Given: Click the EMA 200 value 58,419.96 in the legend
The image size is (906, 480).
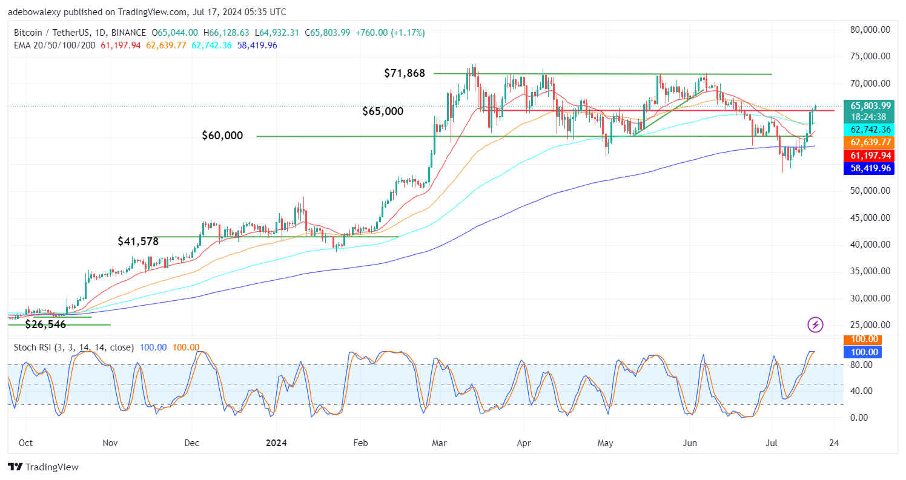Looking at the screenshot, I should 257,45.
